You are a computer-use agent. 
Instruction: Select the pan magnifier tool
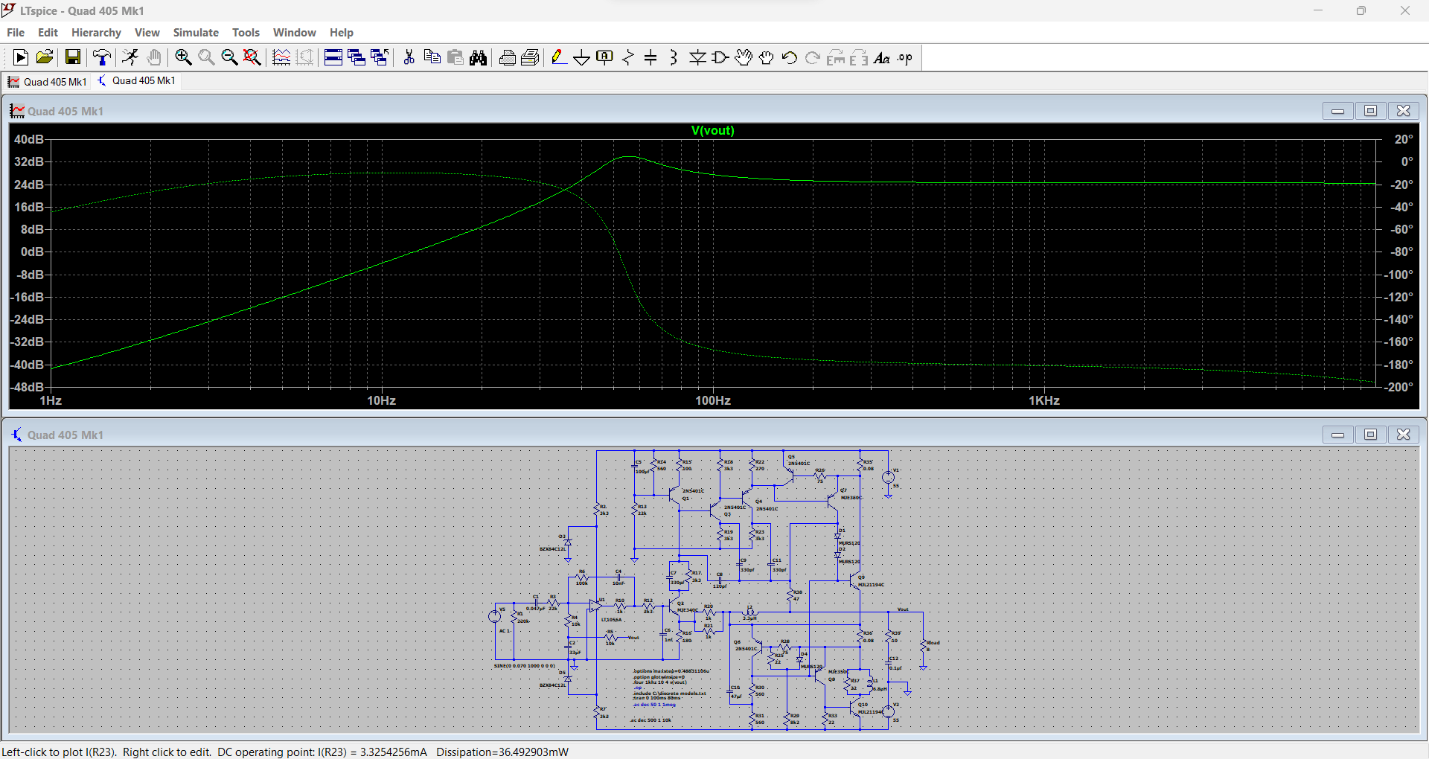click(206, 57)
